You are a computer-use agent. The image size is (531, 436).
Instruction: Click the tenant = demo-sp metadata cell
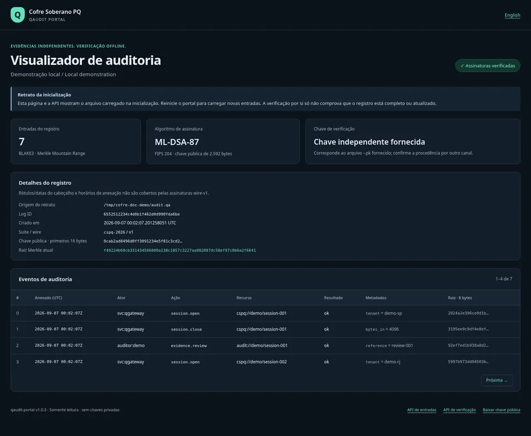384,314
